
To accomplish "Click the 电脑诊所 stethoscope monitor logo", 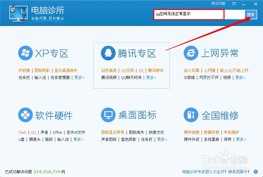I will pyautogui.click(x=19, y=13).
